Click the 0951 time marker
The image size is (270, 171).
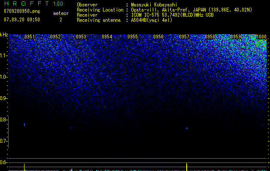(30, 37)
